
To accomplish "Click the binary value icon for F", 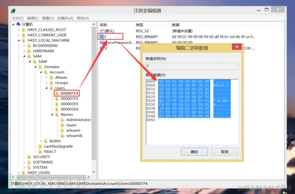I will 101,36.
